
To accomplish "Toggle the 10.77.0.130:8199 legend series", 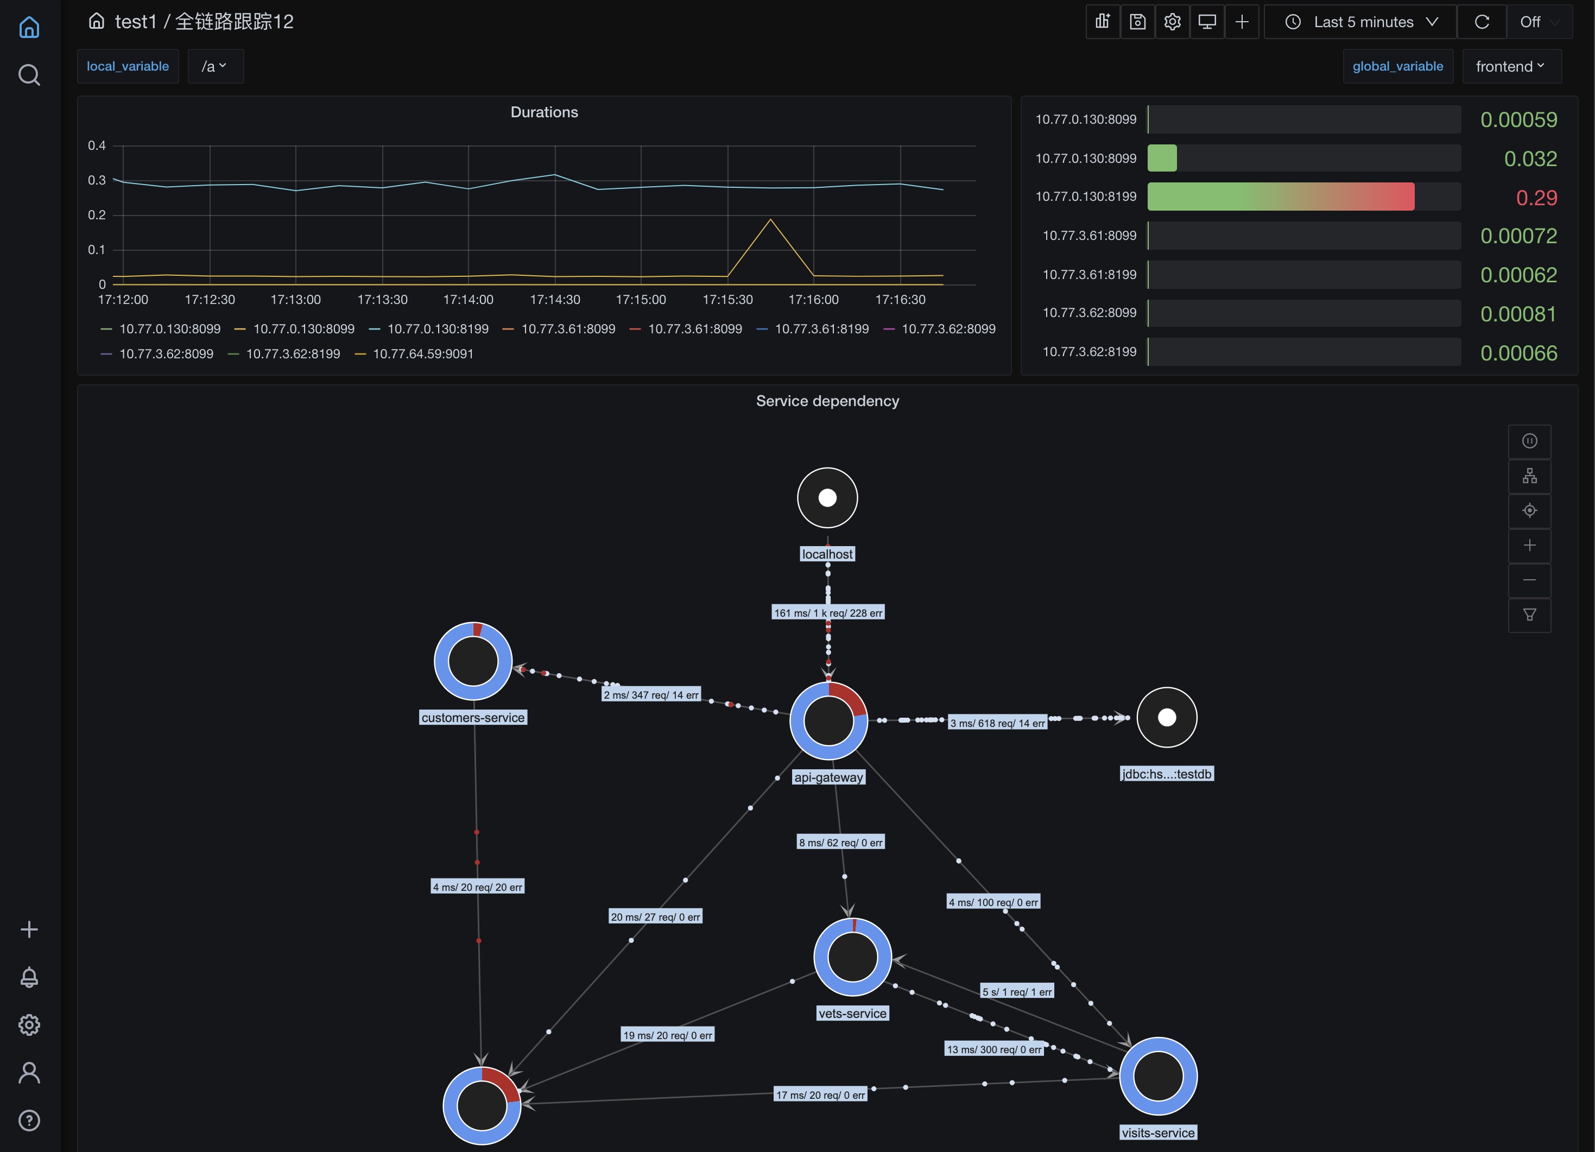I will [438, 328].
